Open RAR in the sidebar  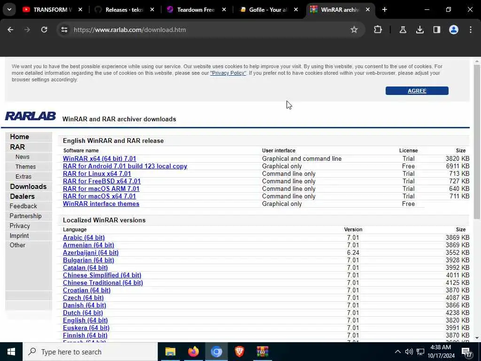(17, 147)
